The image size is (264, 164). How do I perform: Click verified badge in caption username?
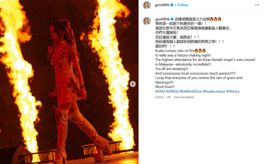[x=172, y=19]
